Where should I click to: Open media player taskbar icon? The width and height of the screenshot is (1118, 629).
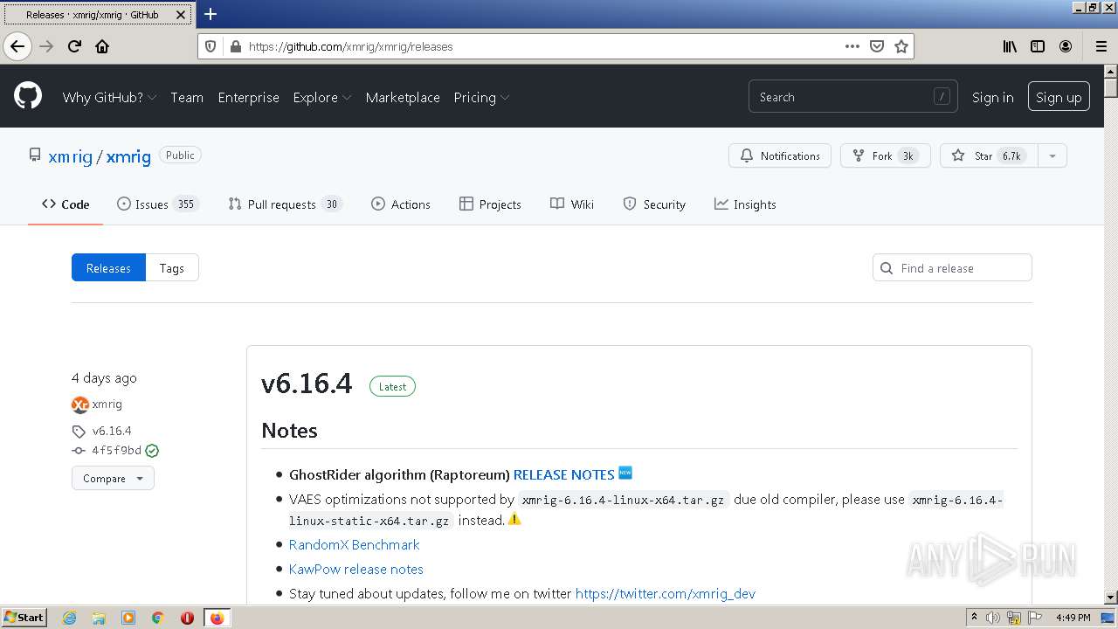coord(128,618)
